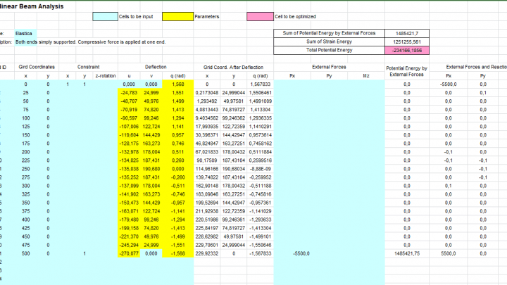This screenshot has width=507, height=285.
Task: Select deflected x value 67,021833
Action: [207, 152]
